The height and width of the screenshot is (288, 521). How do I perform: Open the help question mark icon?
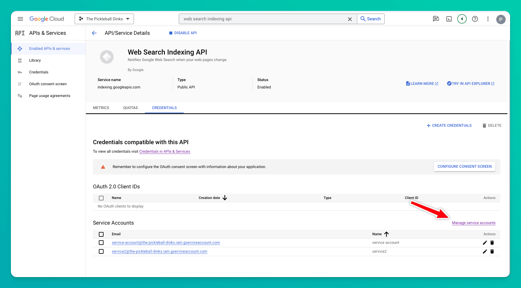[x=475, y=19]
